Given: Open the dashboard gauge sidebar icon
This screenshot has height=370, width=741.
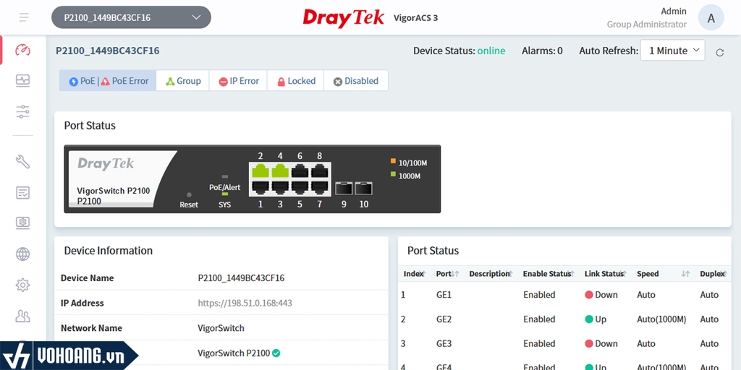Looking at the screenshot, I should point(22,50).
